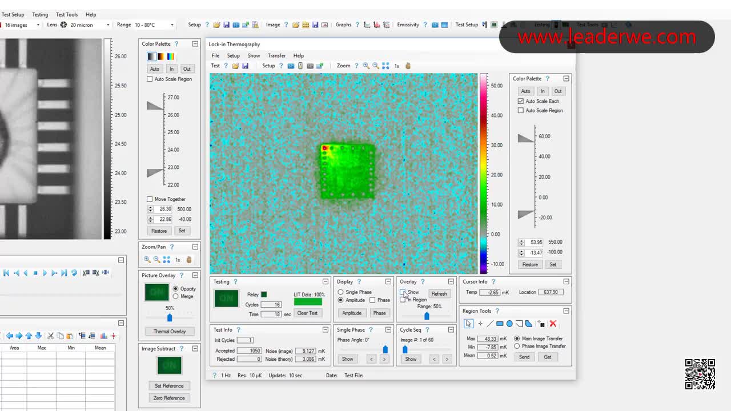
Task: Zoom in on the lock-in thermography image
Action: click(366, 66)
